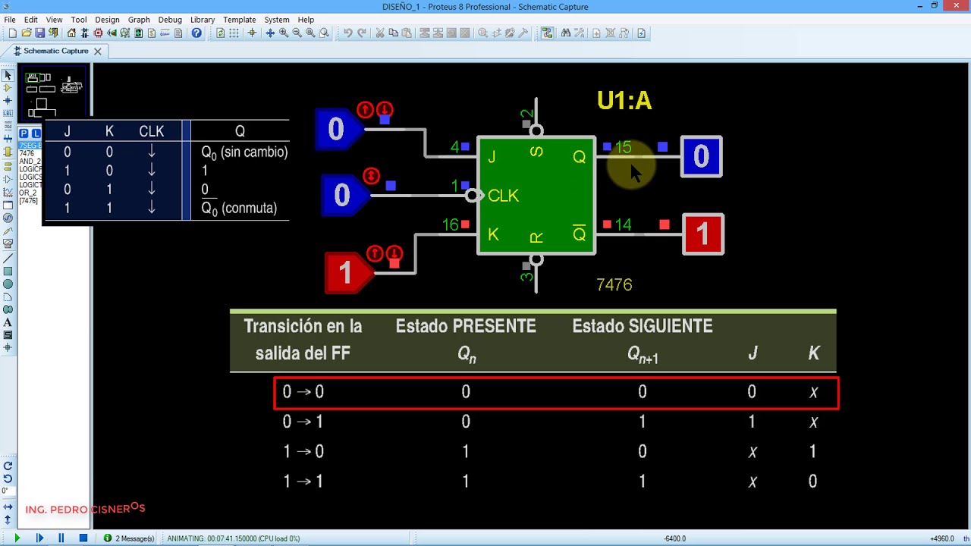971x546 pixels.
Task: Choose 2D Graphics Line tool
Action: point(8,258)
